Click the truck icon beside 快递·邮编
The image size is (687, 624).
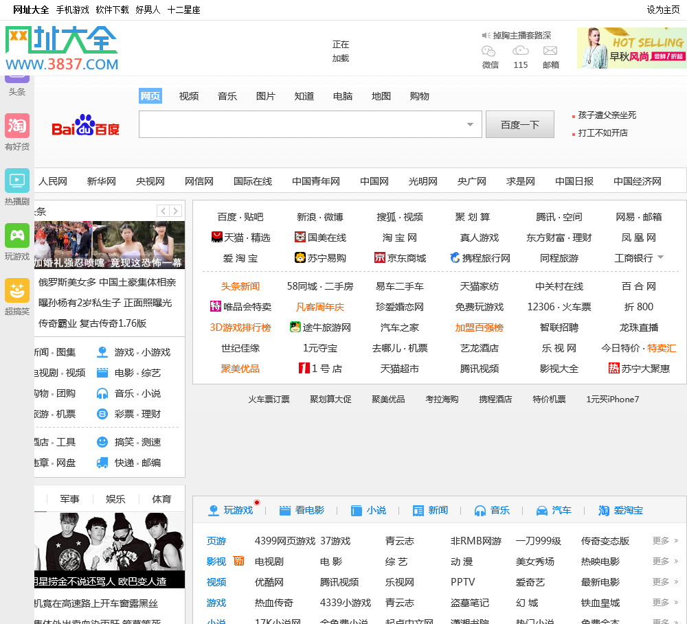click(102, 463)
